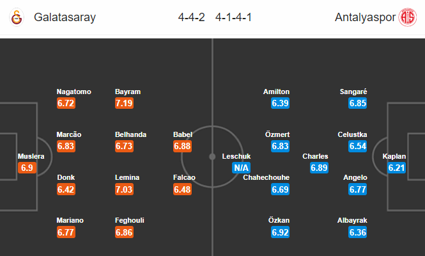Viewport: 425px width, 256px height.
Task: Click the player name Nagatomo
Action: (x=73, y=92)
